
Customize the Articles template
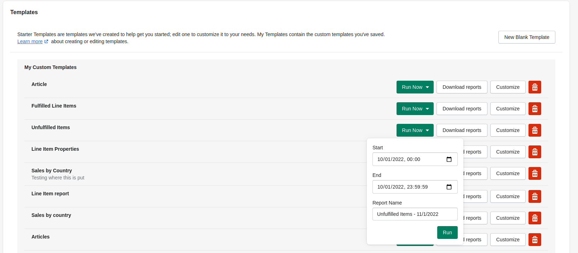pos(508,240)
